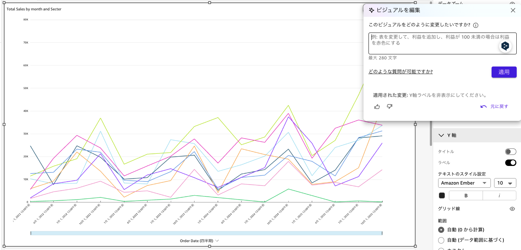The height and width of the screenshot is (250, 521).
Task: Toggle bold B text style
Action: coord(466,195)
